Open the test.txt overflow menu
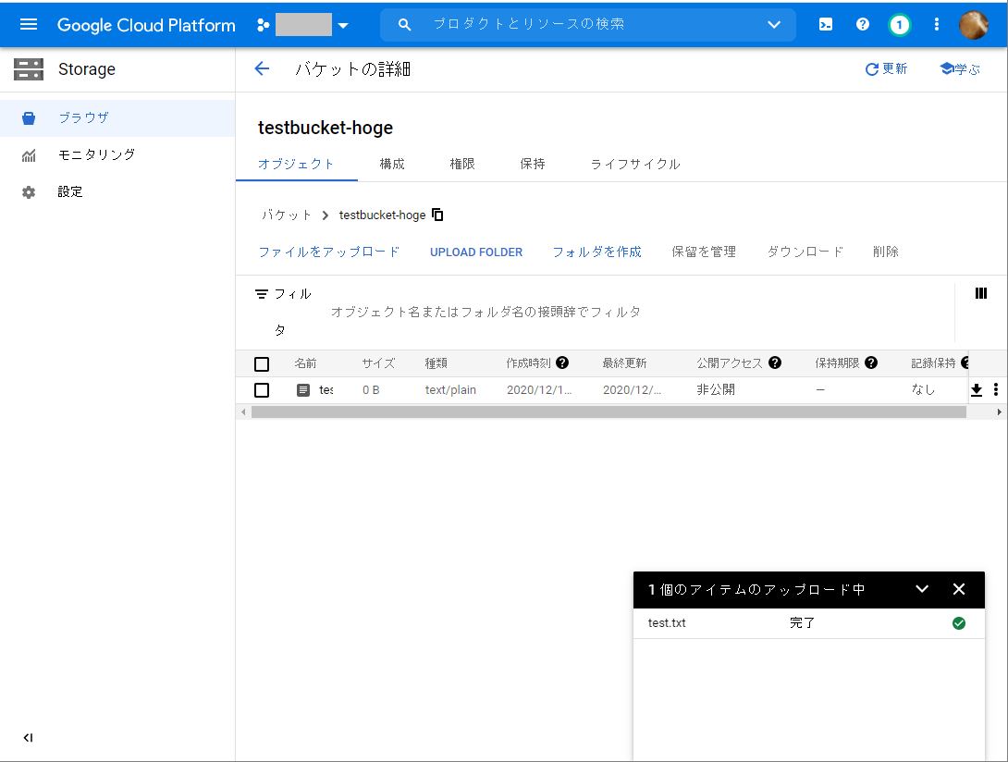The width and height of the screenshot is (1008, 762). click(x=996, y=389)
